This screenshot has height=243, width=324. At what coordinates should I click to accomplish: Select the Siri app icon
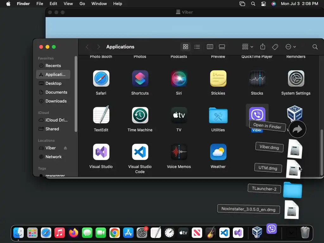pyautogui.click(x=179, y=78)
